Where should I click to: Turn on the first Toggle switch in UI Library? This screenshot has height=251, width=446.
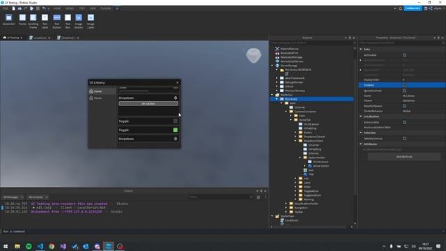[176, 121]
